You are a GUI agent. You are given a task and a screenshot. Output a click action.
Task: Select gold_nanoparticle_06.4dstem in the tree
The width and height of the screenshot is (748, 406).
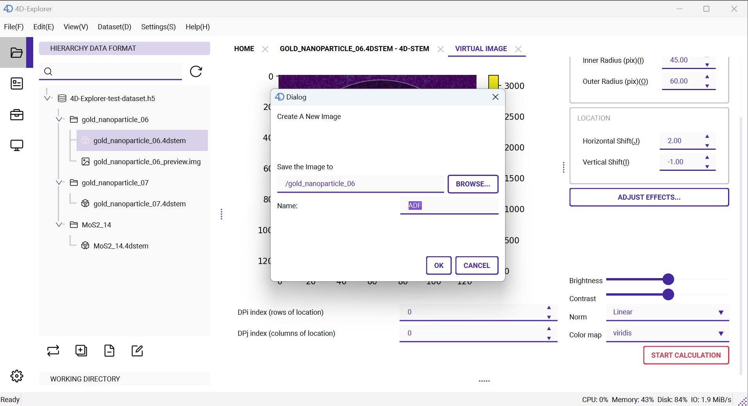(x=142, y=140)
